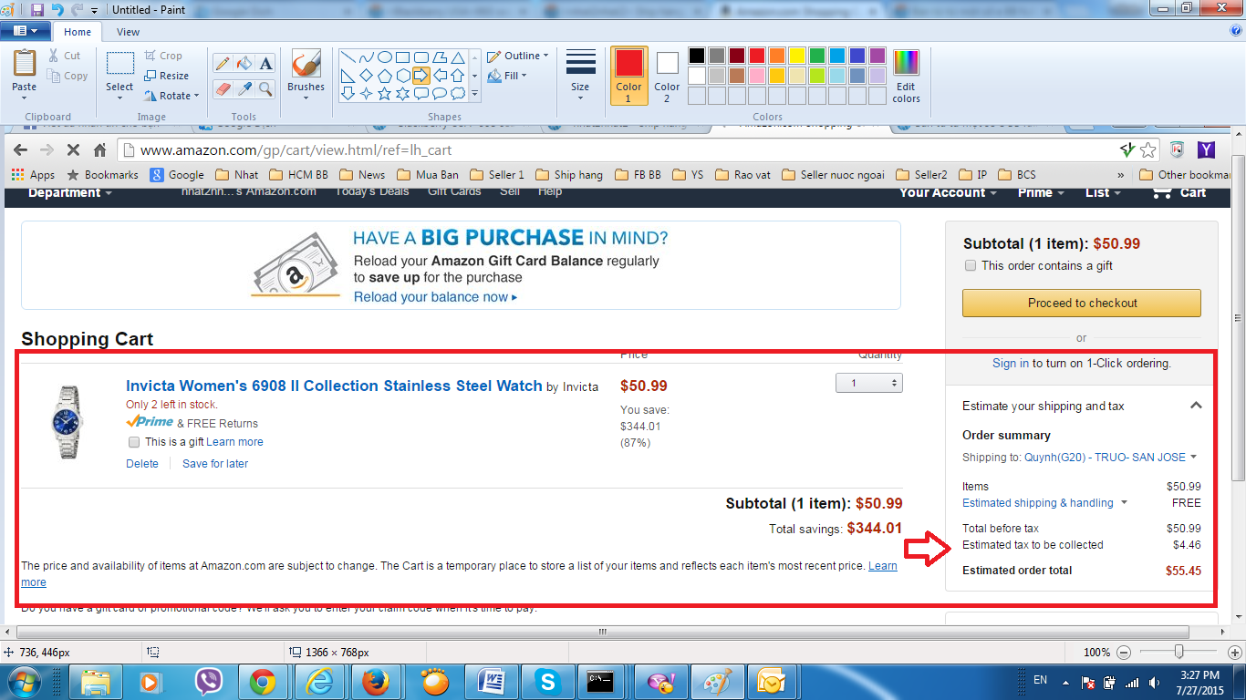This screenshot has width=1246, height=700.
Task: Click the Copy icon
Action: (x=55, y=77)
